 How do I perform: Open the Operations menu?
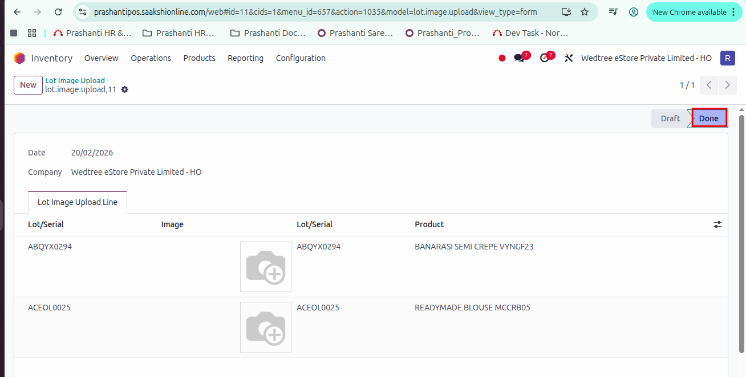[151, 58]
